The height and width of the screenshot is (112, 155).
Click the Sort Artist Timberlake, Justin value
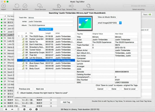click(x=123, y=56)
